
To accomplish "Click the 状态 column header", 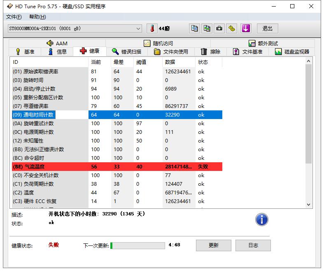I will point(209,62).
